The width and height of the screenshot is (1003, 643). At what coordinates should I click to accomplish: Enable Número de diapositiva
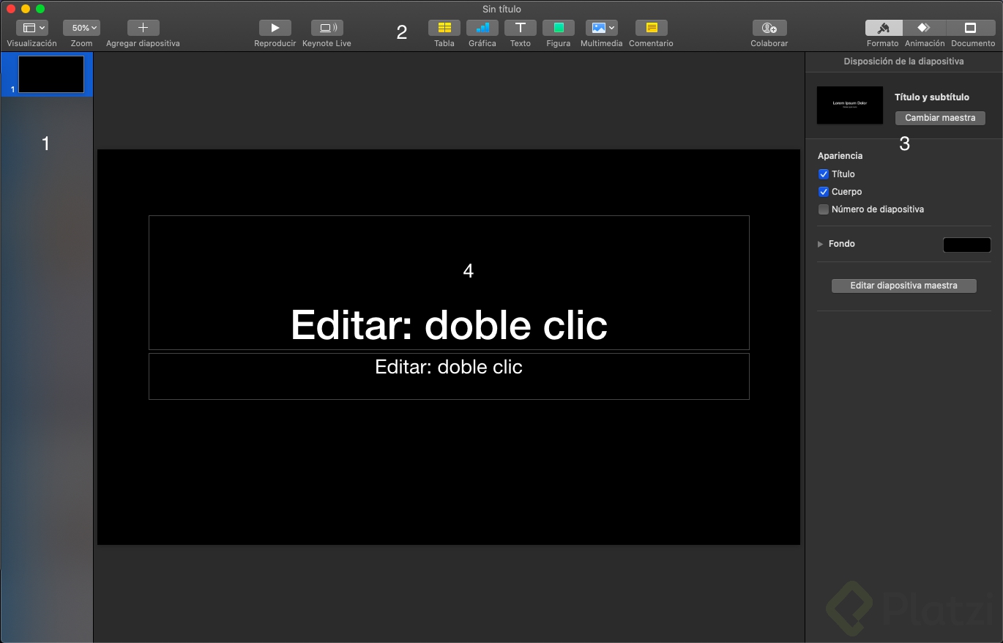click(x=823, y=209)
